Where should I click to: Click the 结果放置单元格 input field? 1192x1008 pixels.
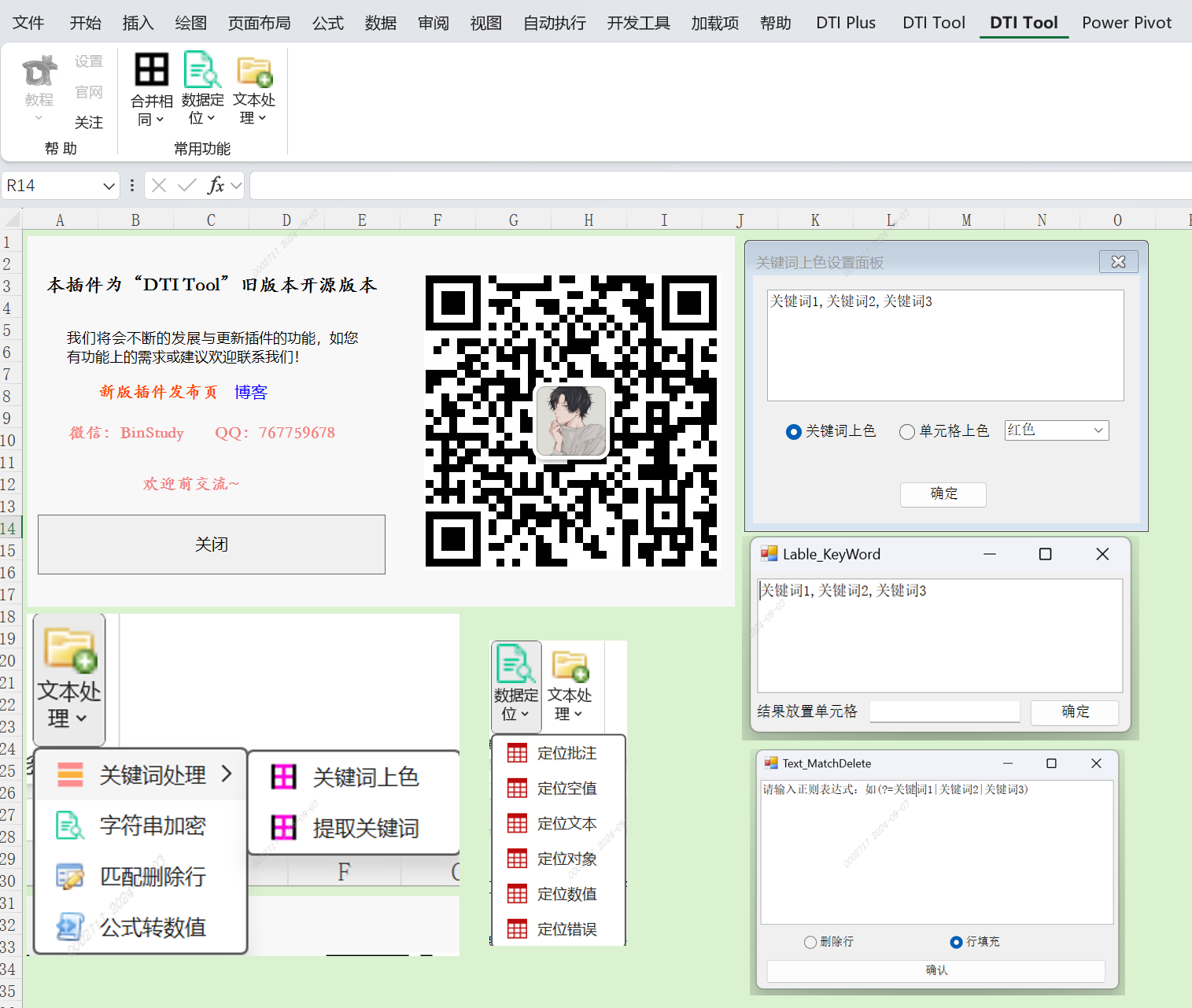(945, 712)
